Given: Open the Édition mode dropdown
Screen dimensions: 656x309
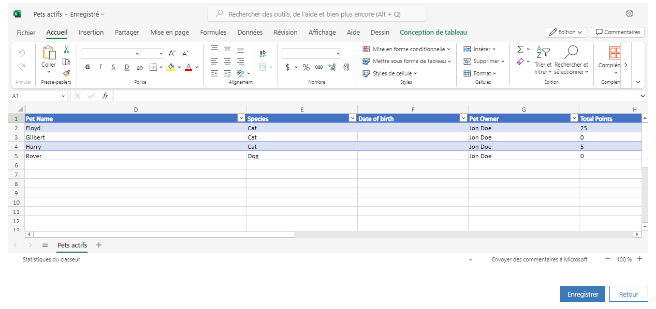Looking at the screenshot, I should pyautogui.click(x=566, y=32).
